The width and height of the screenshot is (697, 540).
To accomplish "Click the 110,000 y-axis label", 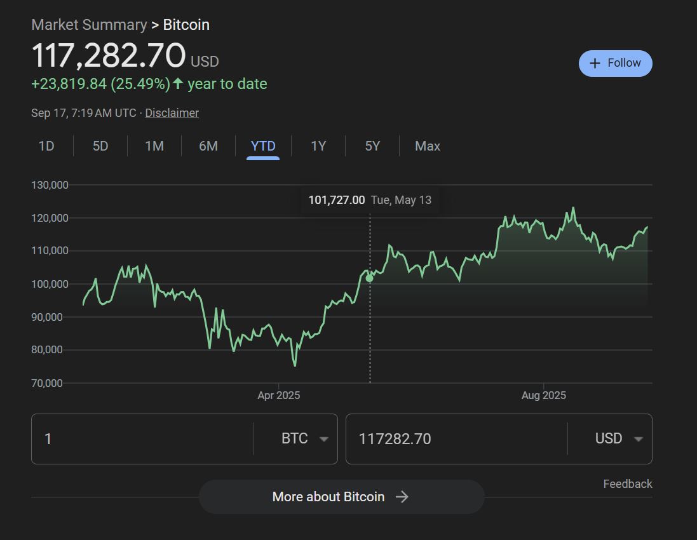I will (50, 251).
